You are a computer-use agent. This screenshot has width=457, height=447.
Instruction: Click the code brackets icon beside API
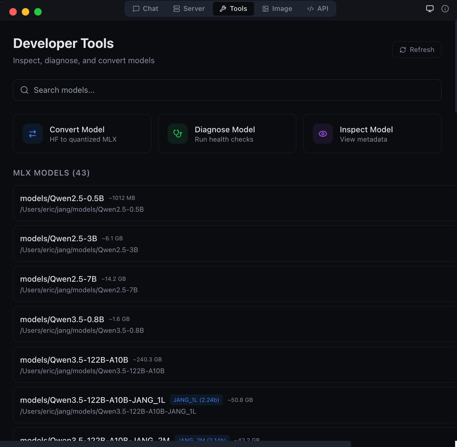(x=310, y=9)
